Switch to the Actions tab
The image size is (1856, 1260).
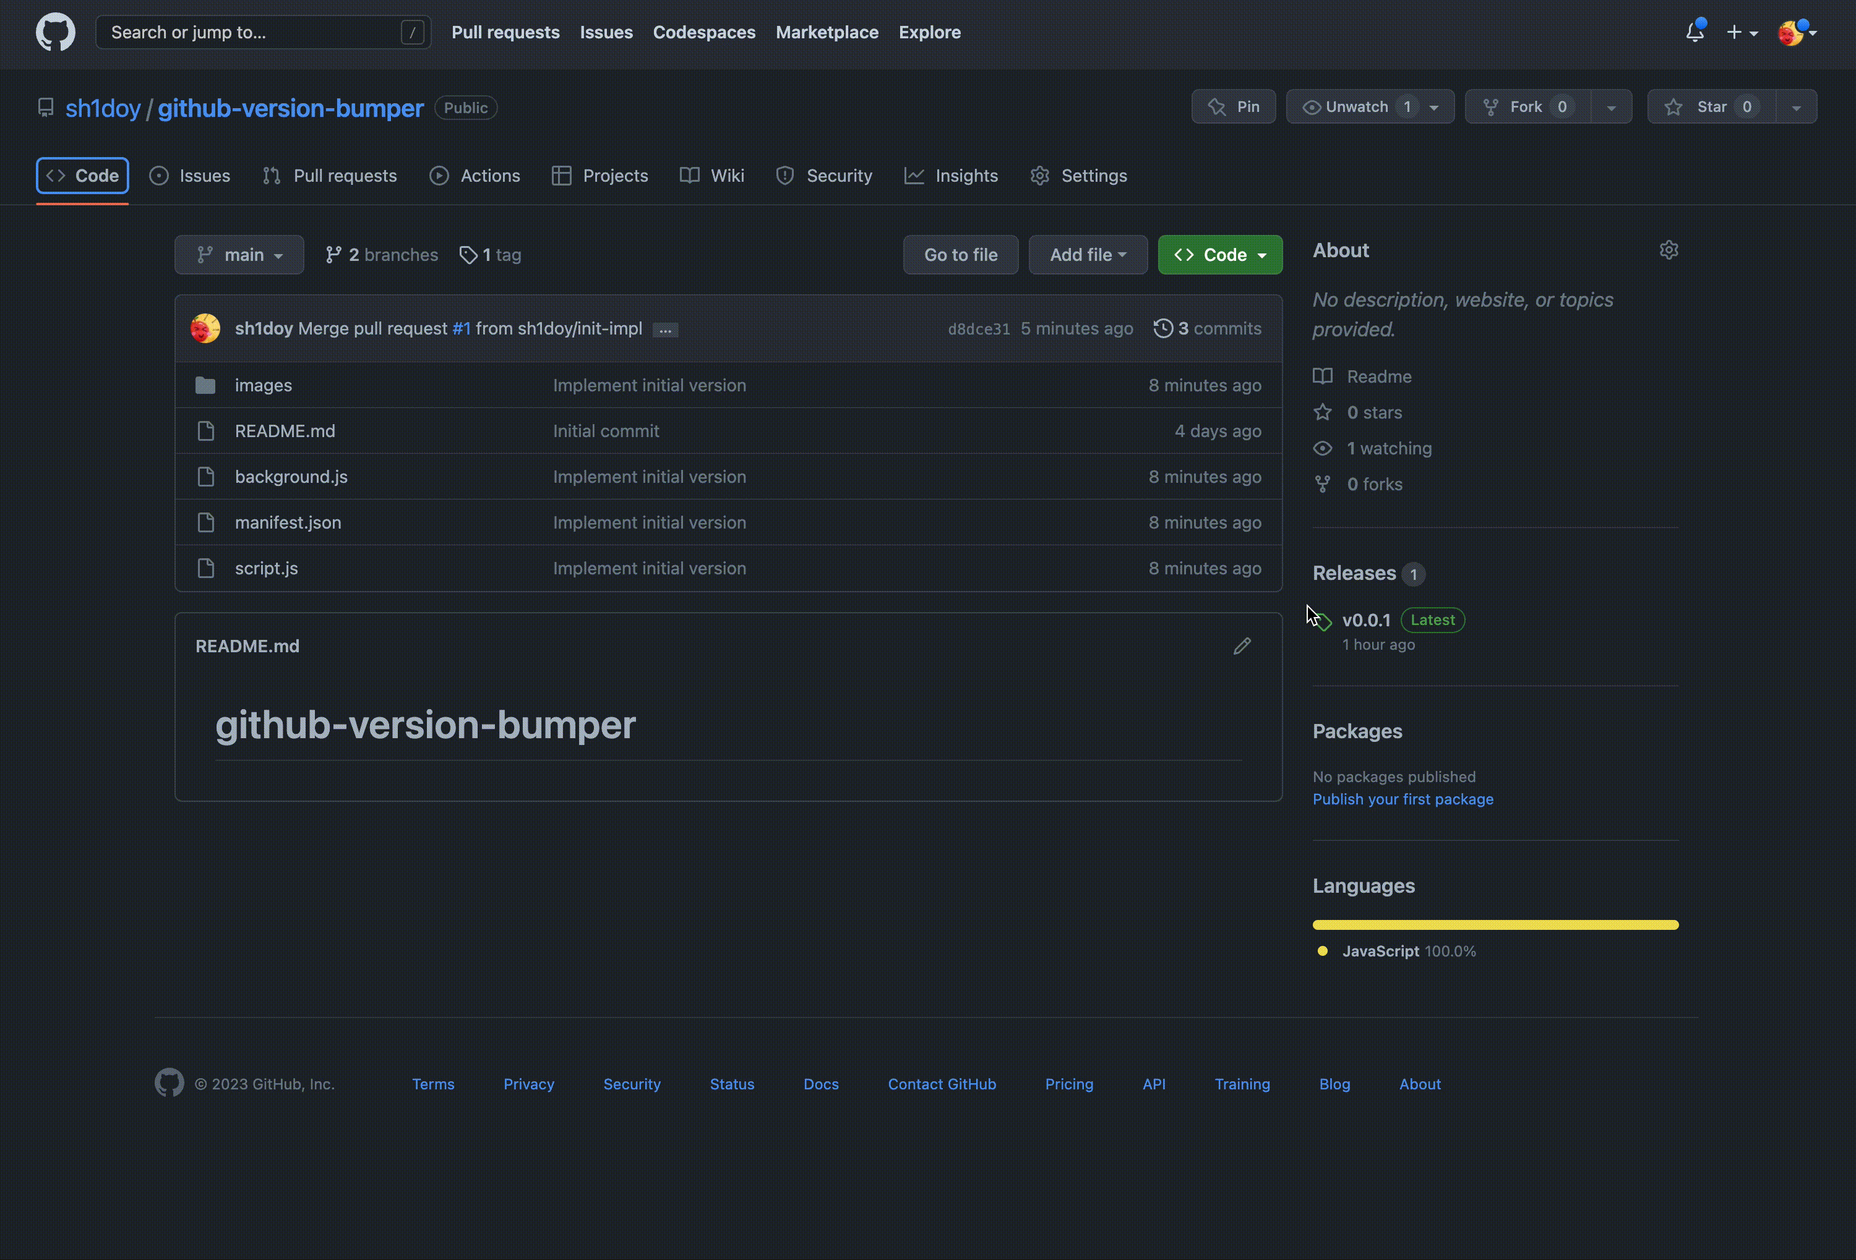click(x=475, y=176)
